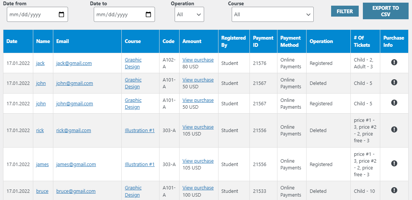Click purchase info icon for rick's row
The height and width of the screenshot is (200, 412).
[394, 129]
